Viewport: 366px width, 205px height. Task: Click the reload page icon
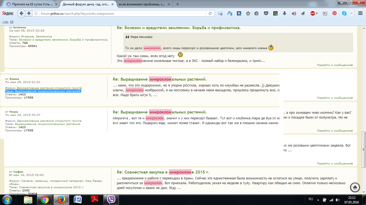[x=210, y=13]
